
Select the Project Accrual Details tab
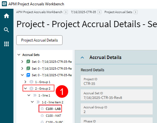coord(39,40)
